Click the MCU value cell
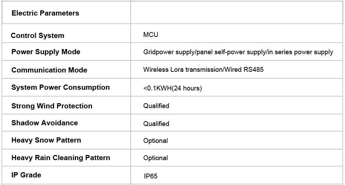The width and height of the screenshot is (345, 185). pos(151,35)
